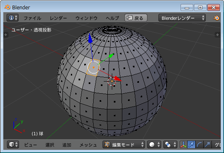Click the 戻る button

click(x=136, y=18)
